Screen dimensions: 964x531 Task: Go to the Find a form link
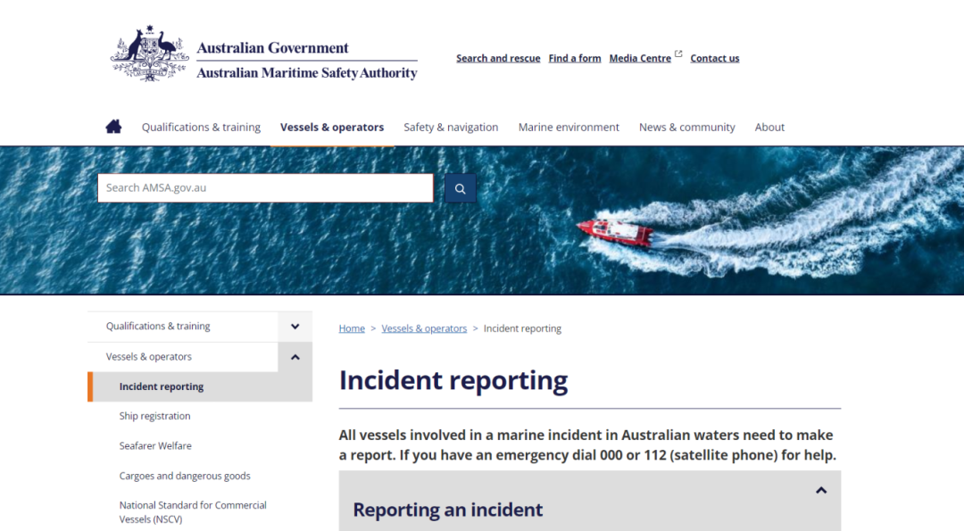(x=575, y=58)
